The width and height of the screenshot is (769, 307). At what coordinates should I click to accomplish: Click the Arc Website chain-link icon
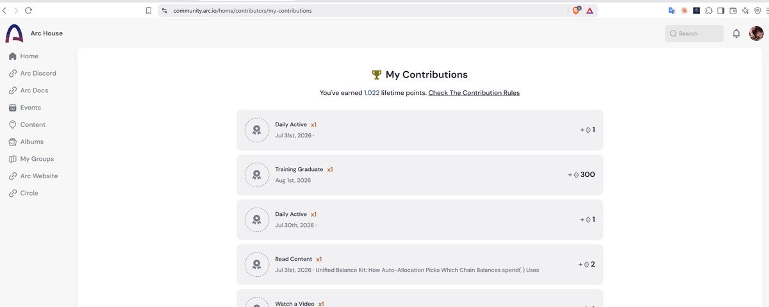click(13, 176)
